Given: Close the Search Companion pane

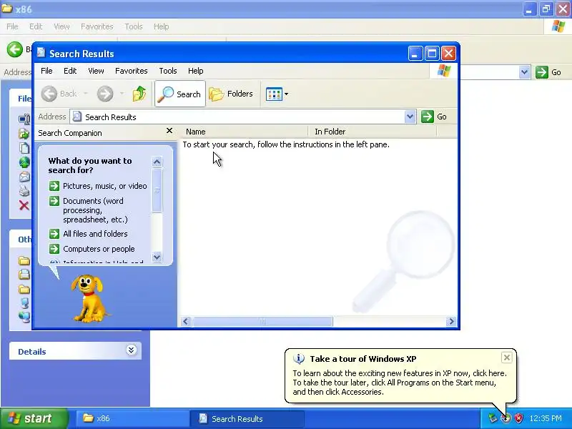Looking at the screenshot, I should [x=169, y=131].
